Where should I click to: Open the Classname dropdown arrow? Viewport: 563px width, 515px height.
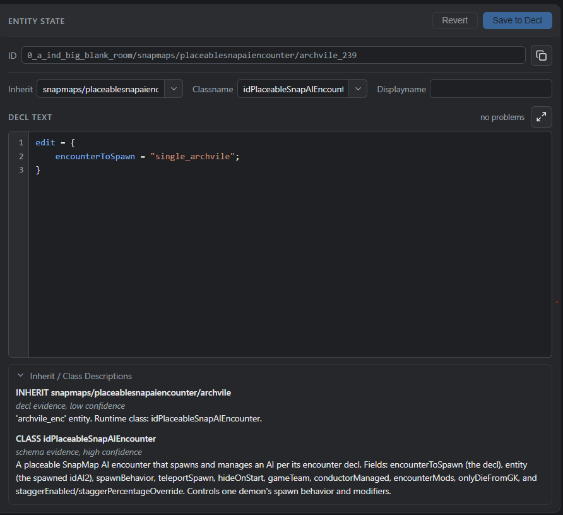(x=358, y=88)
